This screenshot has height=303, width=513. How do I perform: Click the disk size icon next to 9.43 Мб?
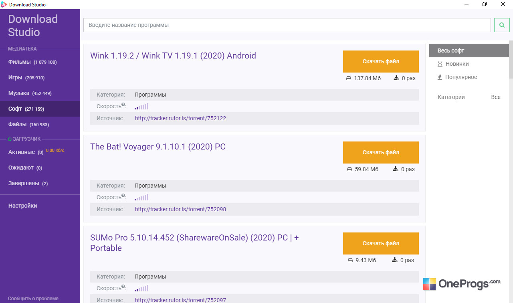pos(350,260)
